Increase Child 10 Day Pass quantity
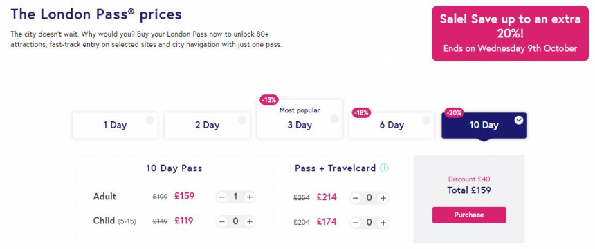This screenshot has width=595, height=249. coord(249,221)
